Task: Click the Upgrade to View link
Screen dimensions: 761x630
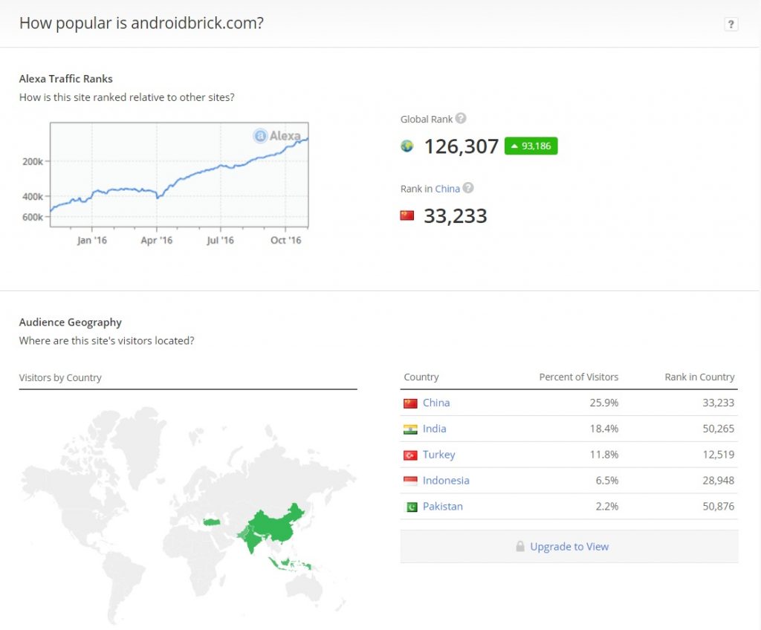Action: [569, 547]
